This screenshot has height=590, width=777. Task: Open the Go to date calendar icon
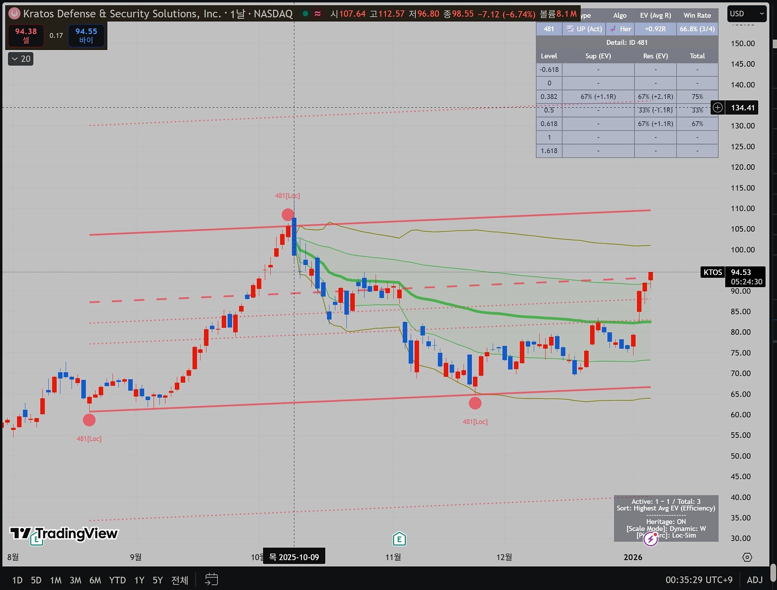(x=211, y=579)
